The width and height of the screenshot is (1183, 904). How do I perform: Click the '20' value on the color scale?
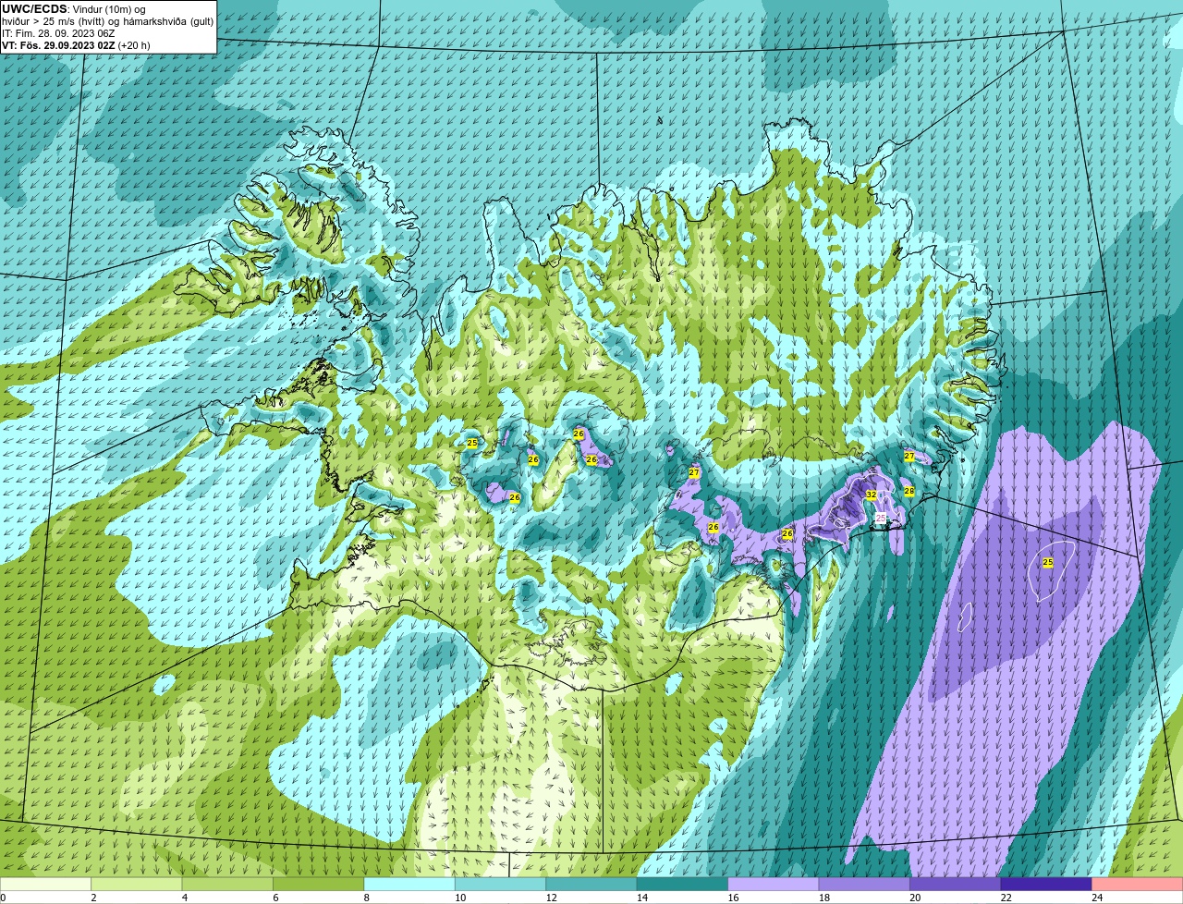(x=915, y=898)
